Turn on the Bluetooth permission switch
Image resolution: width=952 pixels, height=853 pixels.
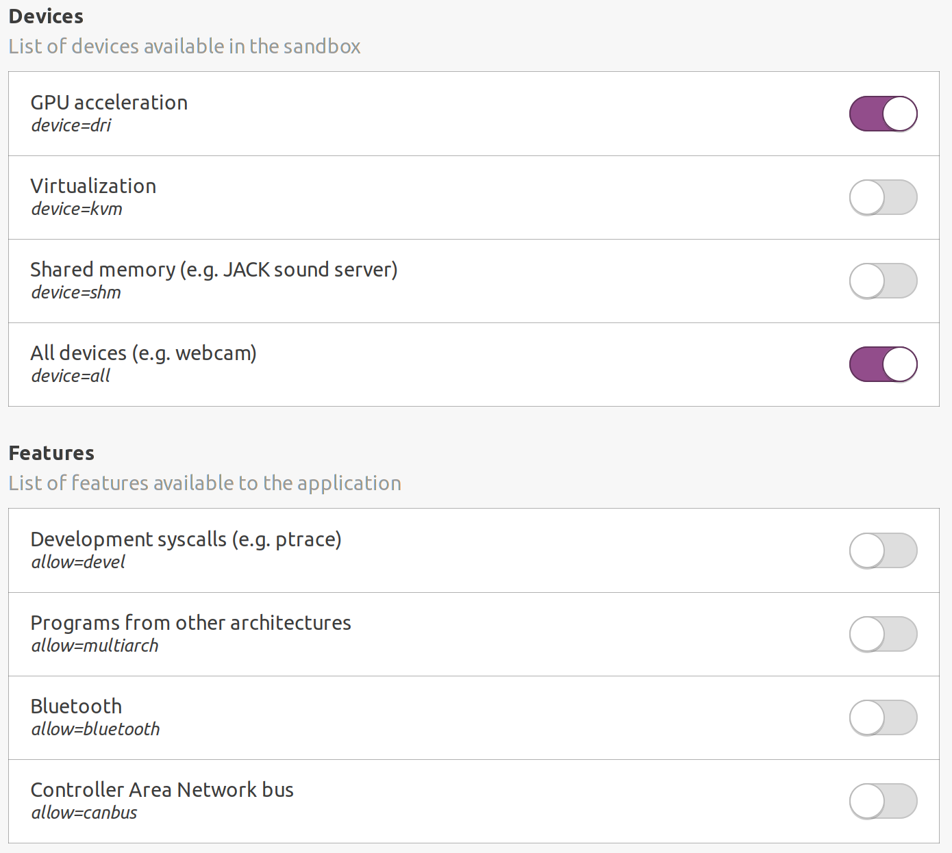[x=883, y=717]
